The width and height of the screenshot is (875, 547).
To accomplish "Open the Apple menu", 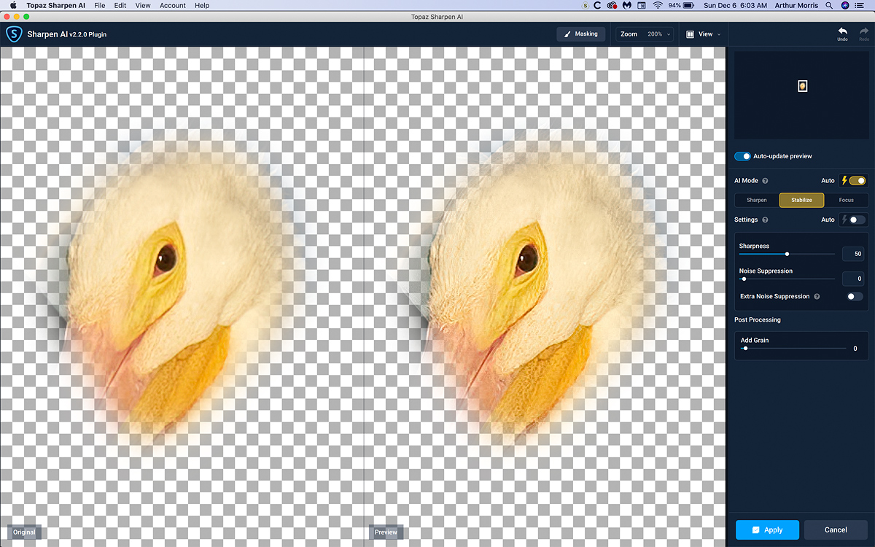I will coord(12,5).
